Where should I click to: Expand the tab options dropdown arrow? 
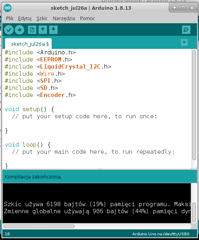(x=184, y=42)
